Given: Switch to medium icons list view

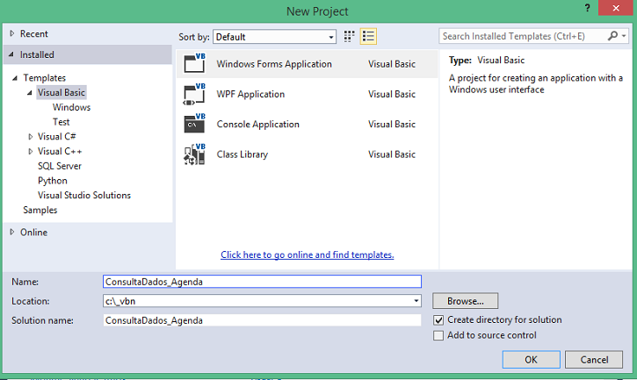Looking at the screenshot, I should 368,37.
